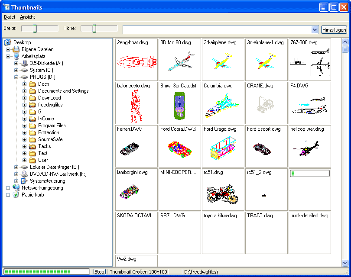Viewport: 351px width, 277px height.
Task: Click Stop to cancel thumbnail loading
Action: pos(99,271)
